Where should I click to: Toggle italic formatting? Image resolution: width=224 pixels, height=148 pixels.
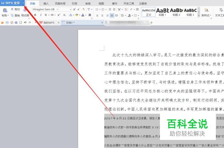pyautogui.click(x=41, y=15)
